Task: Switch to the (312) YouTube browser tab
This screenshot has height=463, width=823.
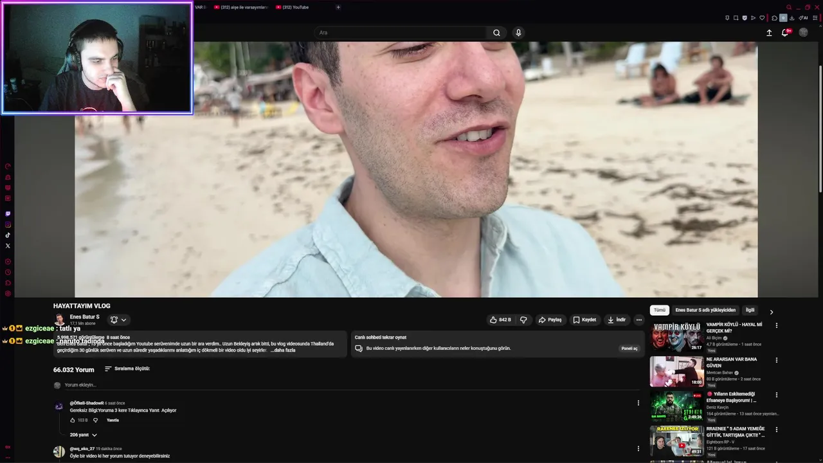Action: (x=293, y=7)
